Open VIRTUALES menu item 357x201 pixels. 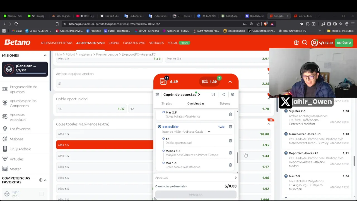[x=156, y=43]
